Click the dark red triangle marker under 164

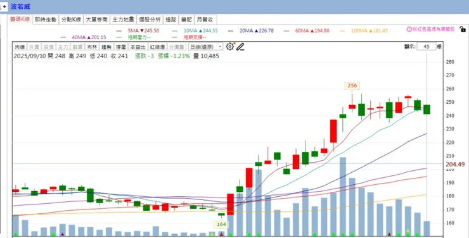[x=221, y=234]
